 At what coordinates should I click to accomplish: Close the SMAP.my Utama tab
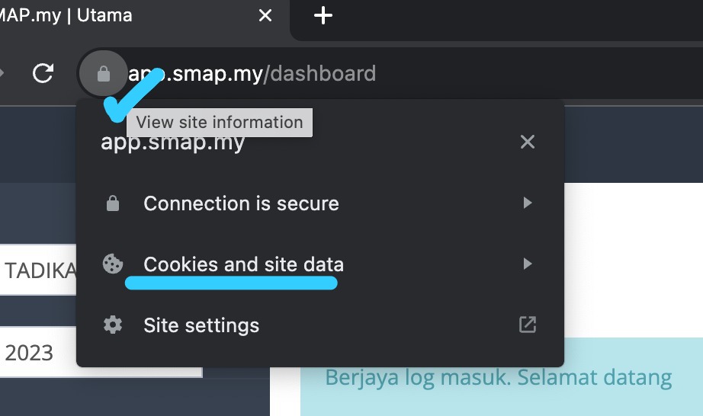[265, 16]
